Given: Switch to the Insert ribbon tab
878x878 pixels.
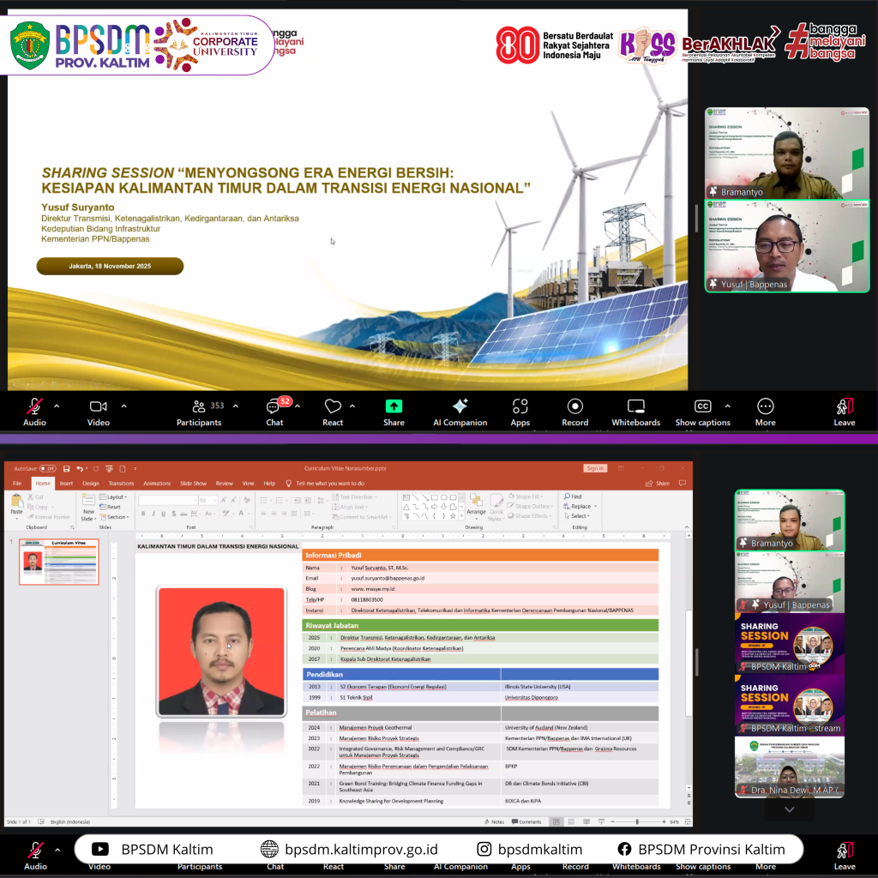Looking at the screenshot, I should (x=66, y=484).
